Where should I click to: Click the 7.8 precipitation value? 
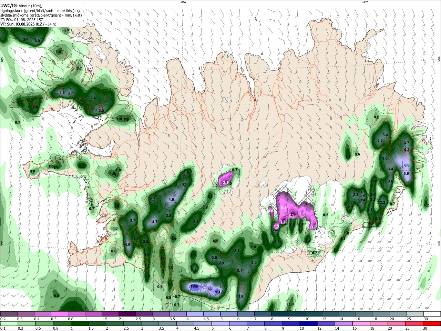pos(218,293)
